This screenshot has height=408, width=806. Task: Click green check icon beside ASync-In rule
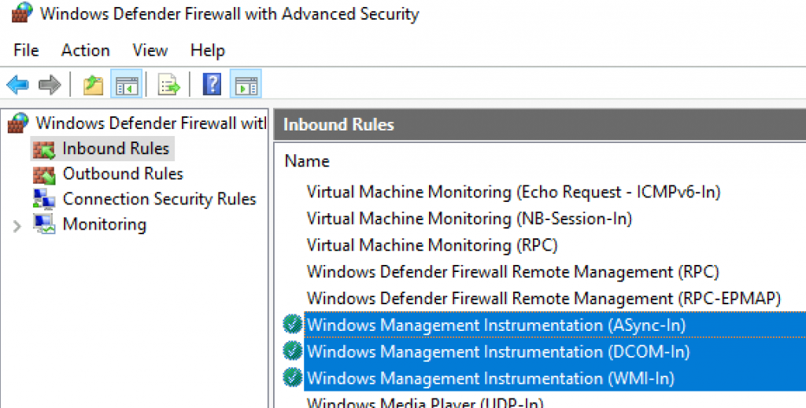coord(292,325)
